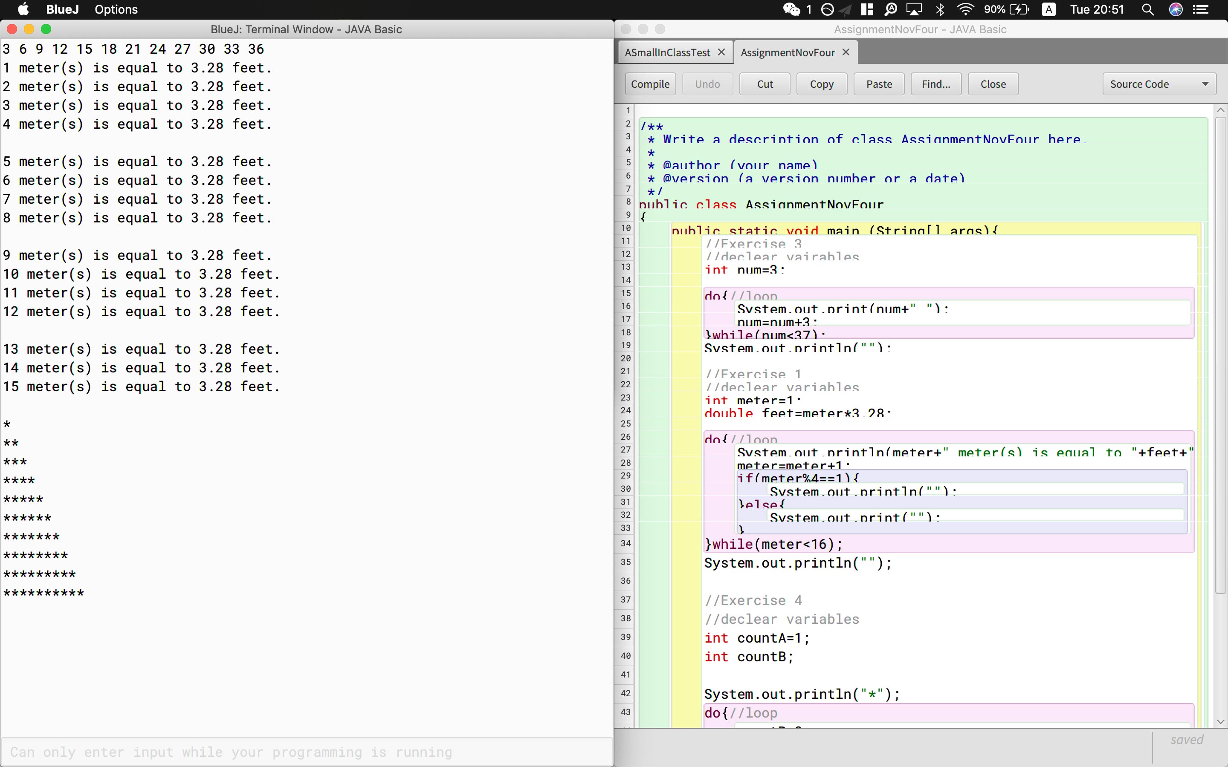Click the AirPlay display icon
This screenshot has width=1228, height=767.
[x=915, y=9]
